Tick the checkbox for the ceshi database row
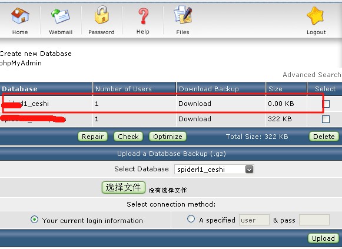This screenshot has height=249, width=342. (326, 104)
